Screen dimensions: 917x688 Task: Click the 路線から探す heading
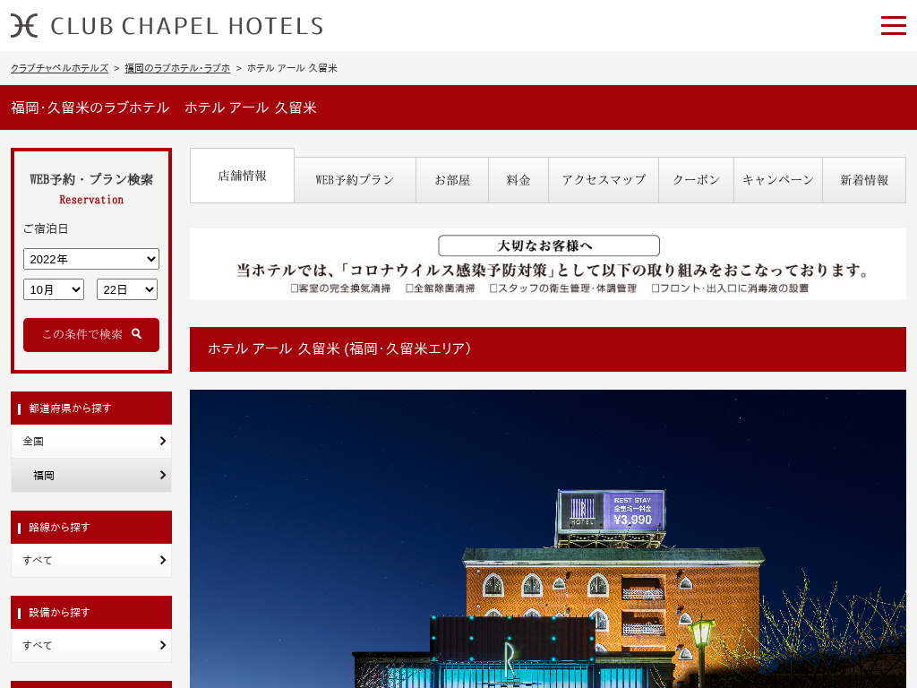tap(91, 527)
